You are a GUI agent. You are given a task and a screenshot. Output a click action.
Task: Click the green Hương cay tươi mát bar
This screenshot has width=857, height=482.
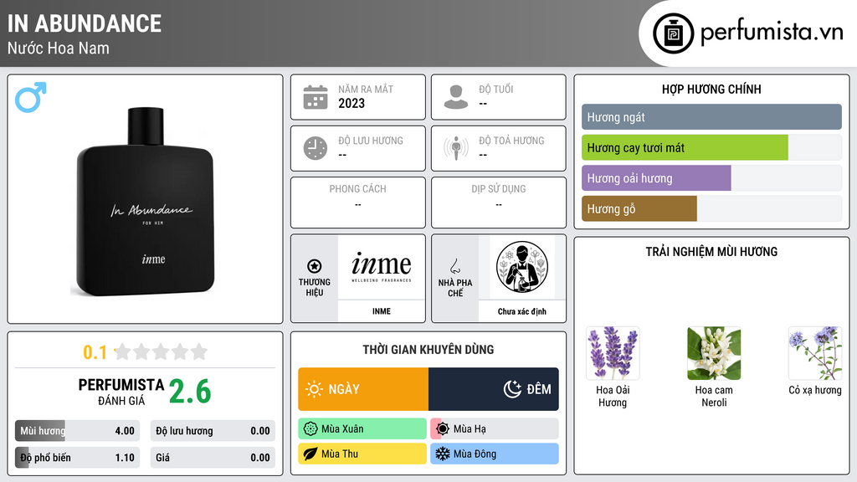tap(685, 147)
